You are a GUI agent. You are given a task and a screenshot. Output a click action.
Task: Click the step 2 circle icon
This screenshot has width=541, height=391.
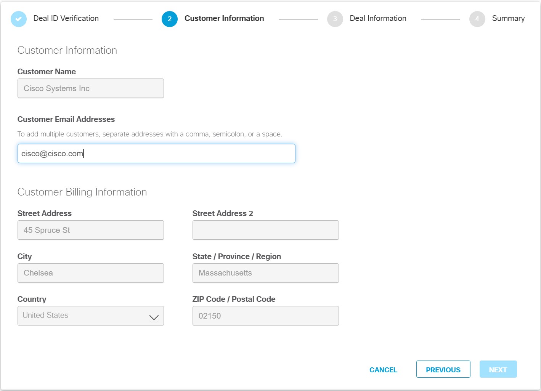[x=170, y=19]
